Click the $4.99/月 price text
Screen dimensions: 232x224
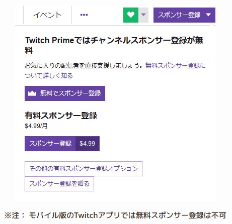pyautogui.click(x=36, y=126)
